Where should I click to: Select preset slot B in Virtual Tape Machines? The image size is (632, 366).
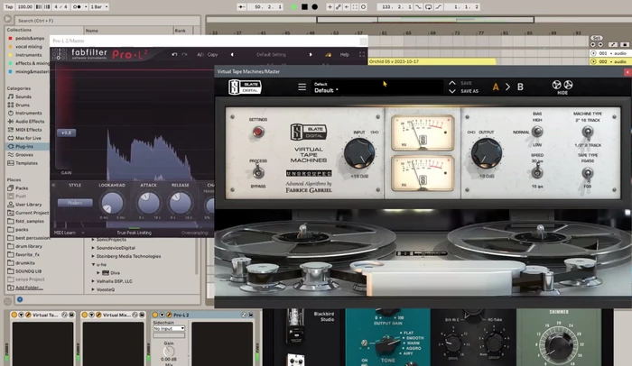(520, 87)
